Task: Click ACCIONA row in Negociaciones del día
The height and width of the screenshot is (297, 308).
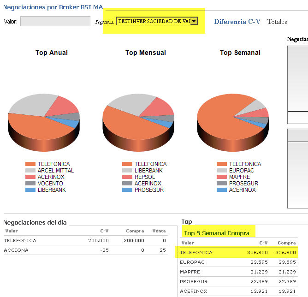Action: pos(86,250)
